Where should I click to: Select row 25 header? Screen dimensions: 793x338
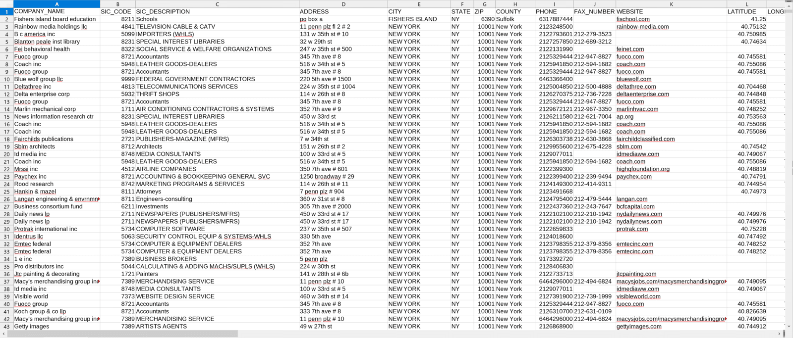tap(6, 192)
